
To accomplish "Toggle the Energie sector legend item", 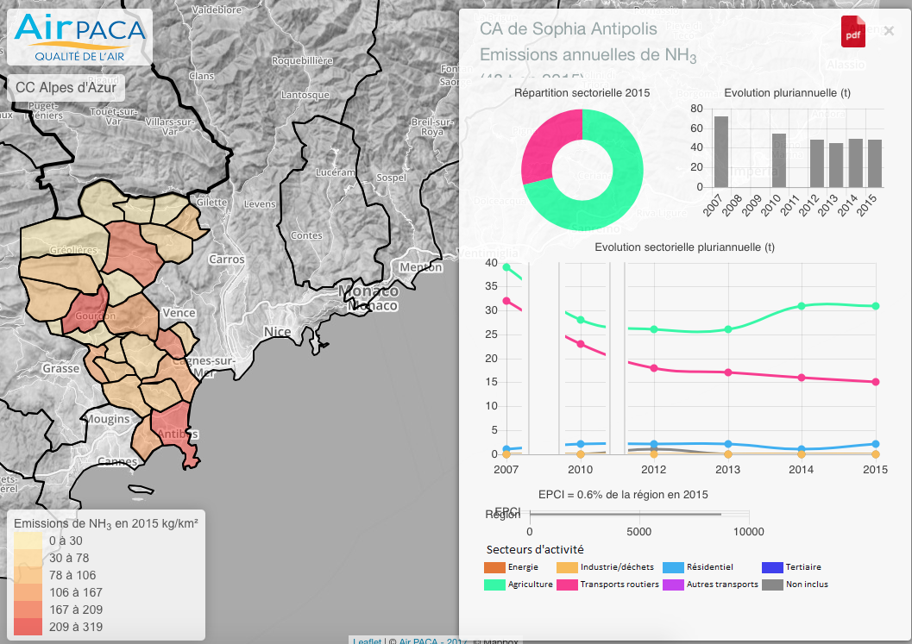I will pos(494,567).
